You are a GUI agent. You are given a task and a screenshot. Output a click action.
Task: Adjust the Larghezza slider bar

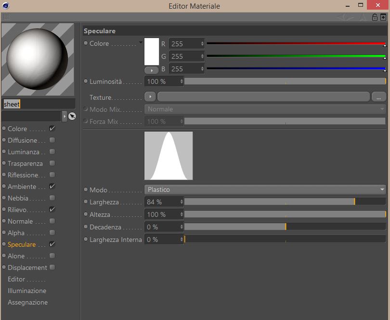(x=285, y=202)
